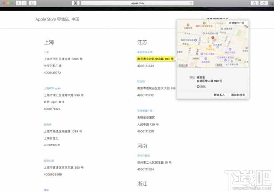Viewport: 274px width, 192px height.
Task: Close the Safari window with red button
Action: point(4,3)
